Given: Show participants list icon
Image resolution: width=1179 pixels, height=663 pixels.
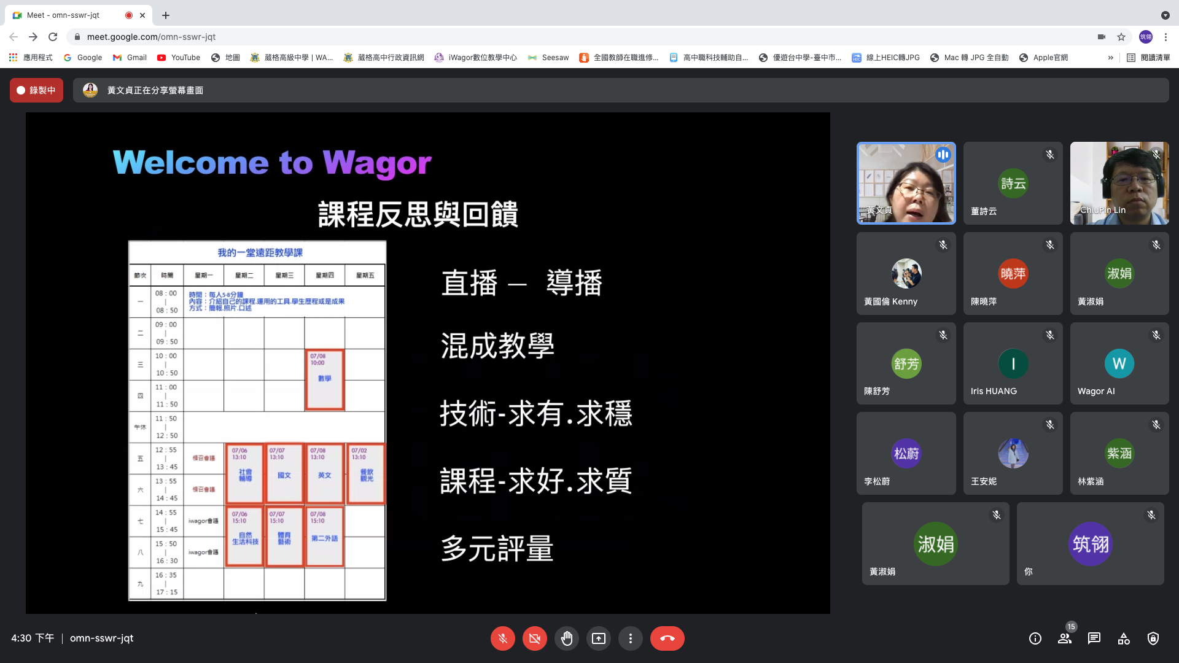Looking at the screenshot, I should [1065, 638].
